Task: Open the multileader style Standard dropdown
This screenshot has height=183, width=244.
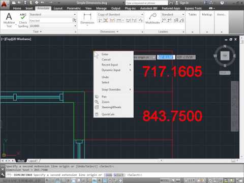Action: tap(183, 15)
